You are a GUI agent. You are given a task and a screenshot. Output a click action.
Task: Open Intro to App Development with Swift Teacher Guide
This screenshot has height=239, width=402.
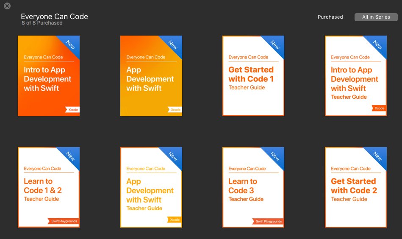pos(356,76)
